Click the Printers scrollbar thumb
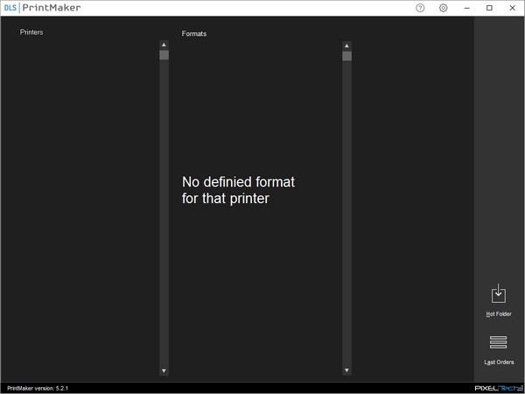 (x=164, y=55)
